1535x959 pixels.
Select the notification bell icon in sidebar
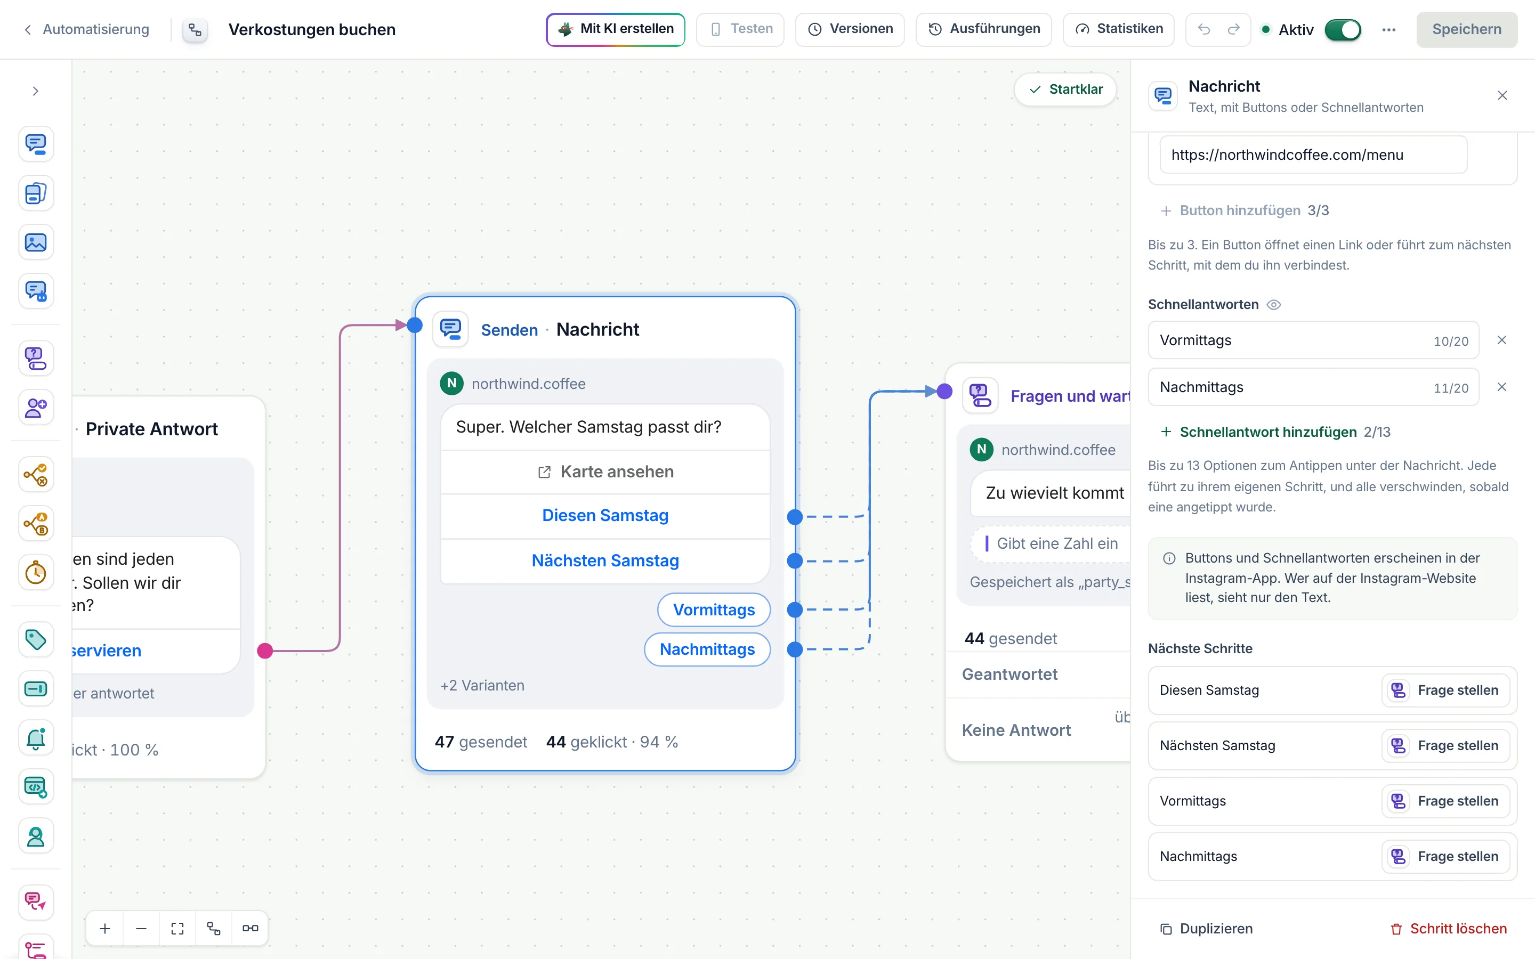(x=36, y=738)
